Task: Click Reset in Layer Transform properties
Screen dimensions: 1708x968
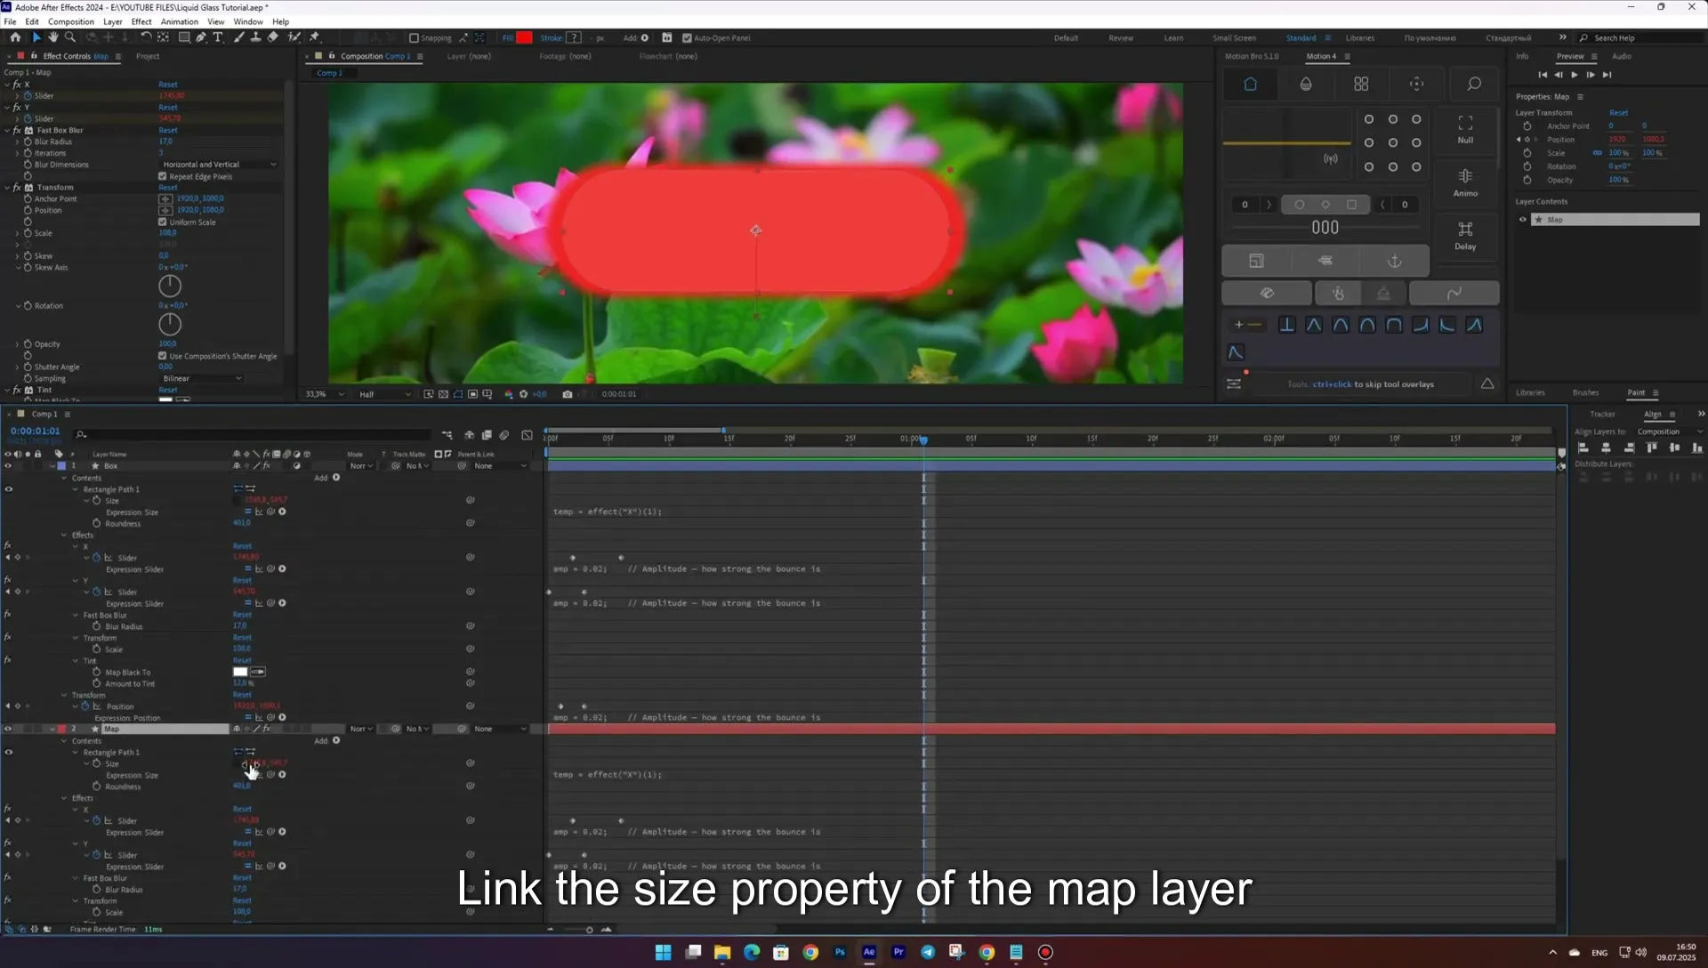Action: pos(1618,113)
